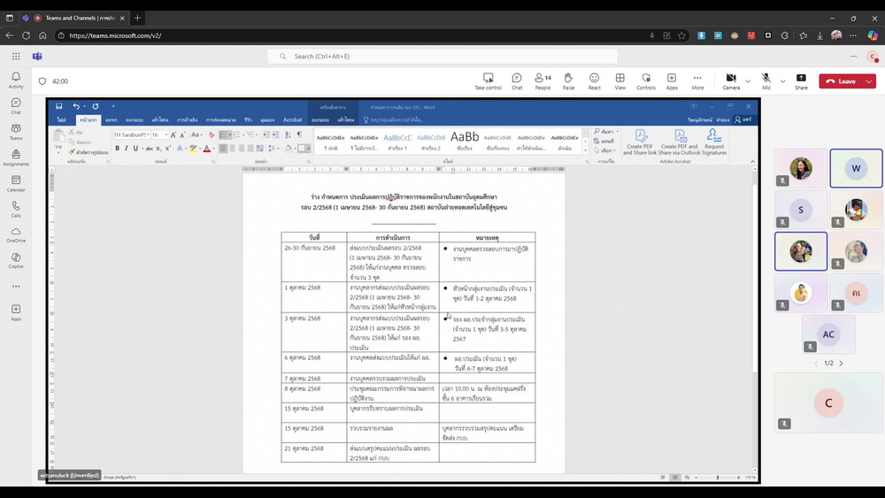Open Chat in the Teams sidebar
This screenshot has height=498, width=885.
(x=16, y=105)
